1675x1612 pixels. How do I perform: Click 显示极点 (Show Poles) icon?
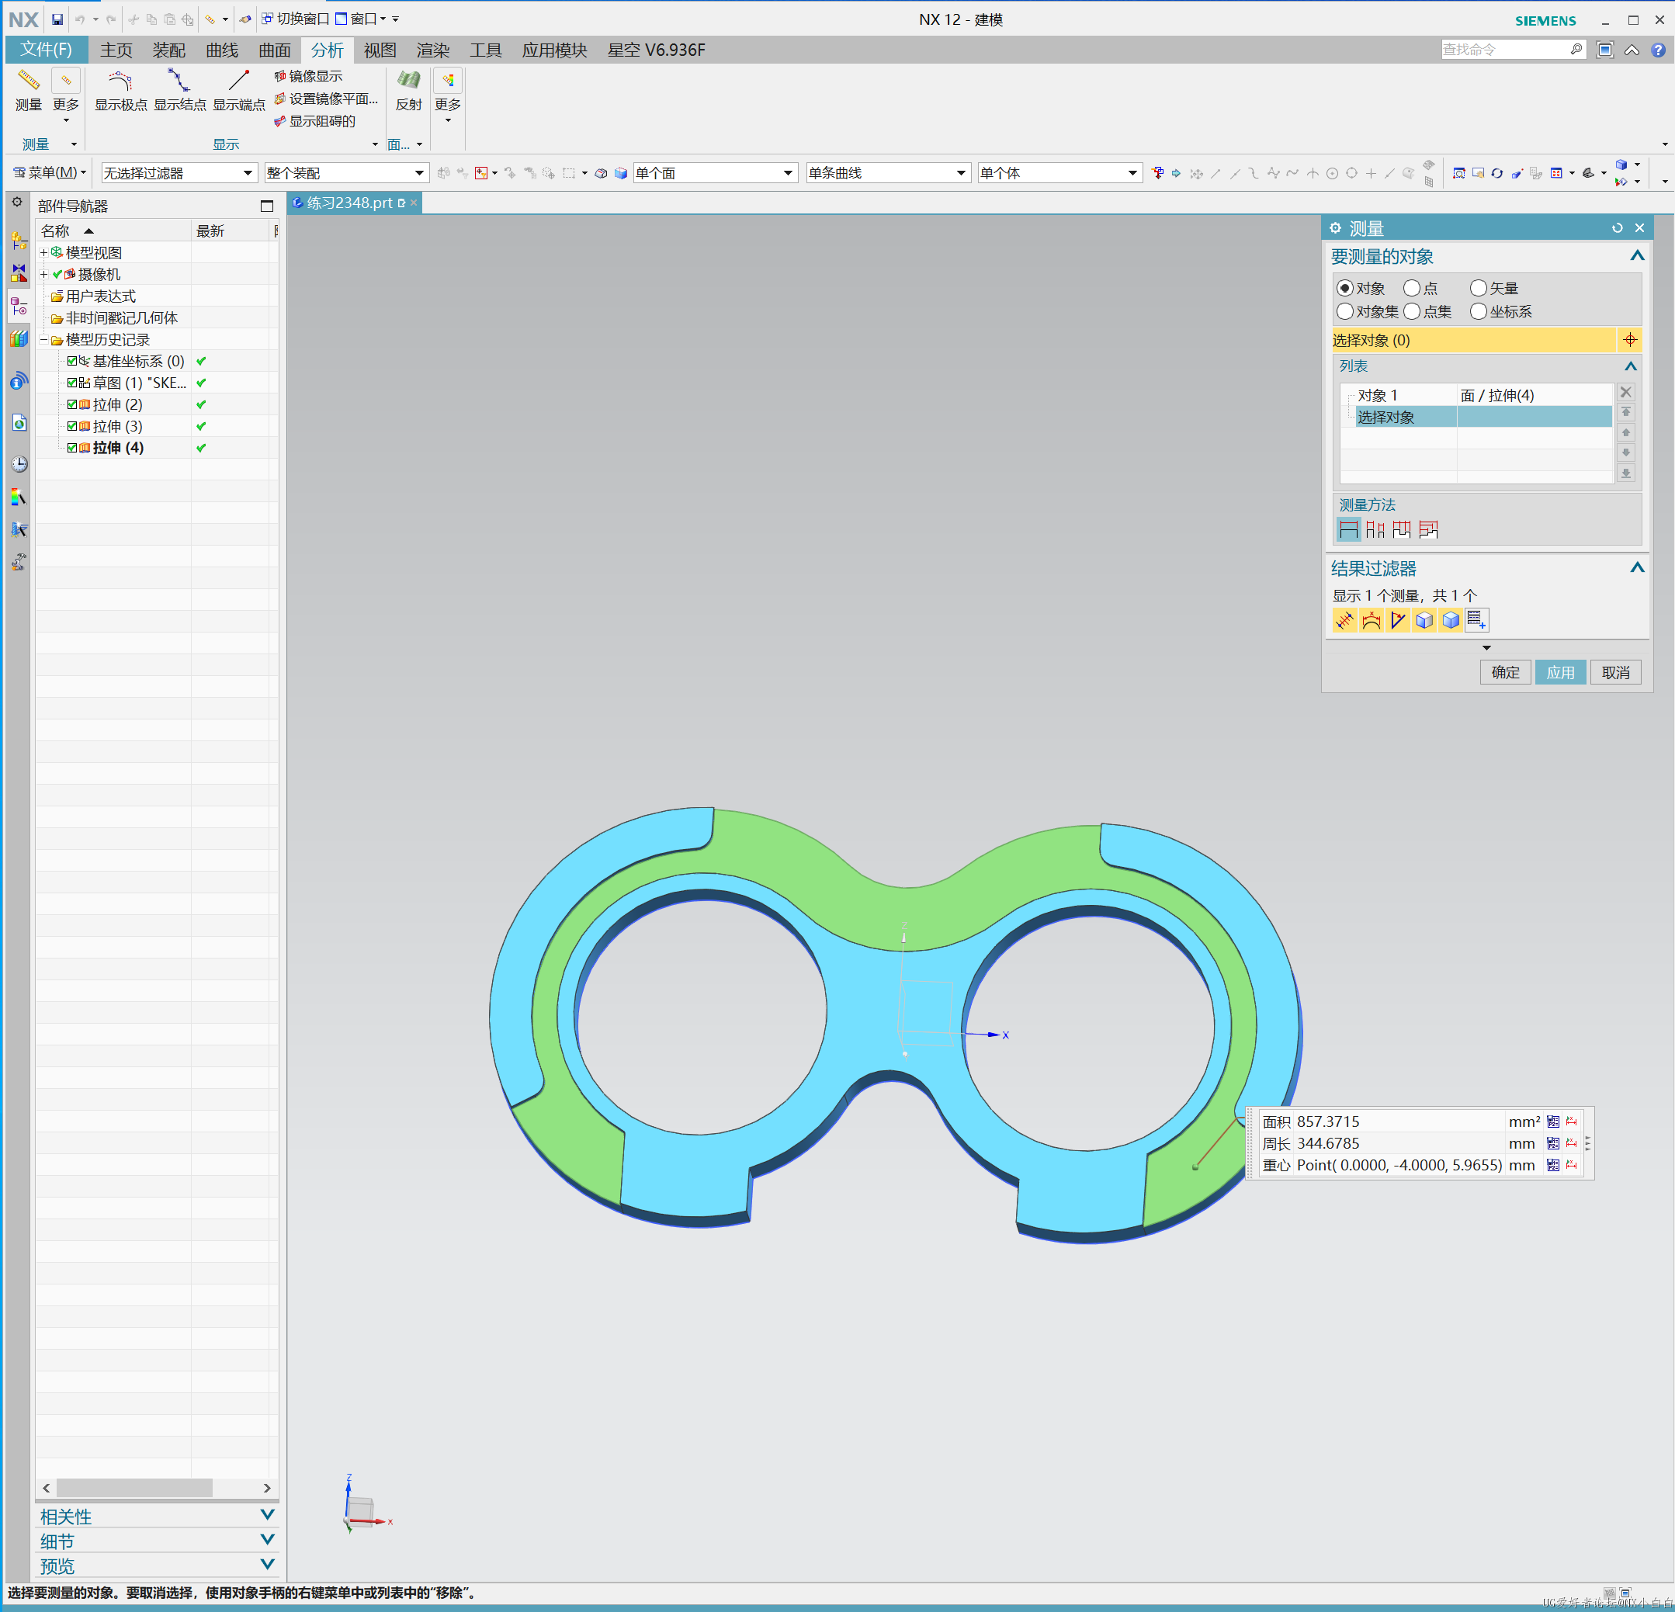[120, 81]
